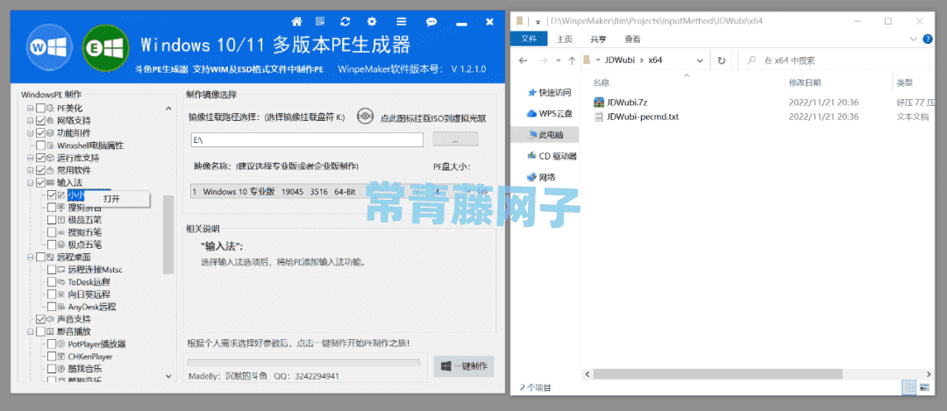Click x64 in the Explorer breadcrumb

click(655, 60)
